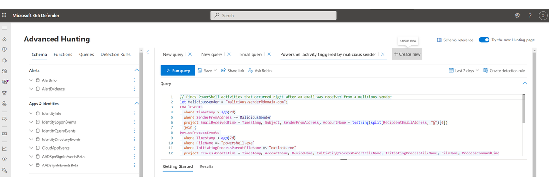Open the app launcher waffle icon
549x186 pixels.
[4, 15]
